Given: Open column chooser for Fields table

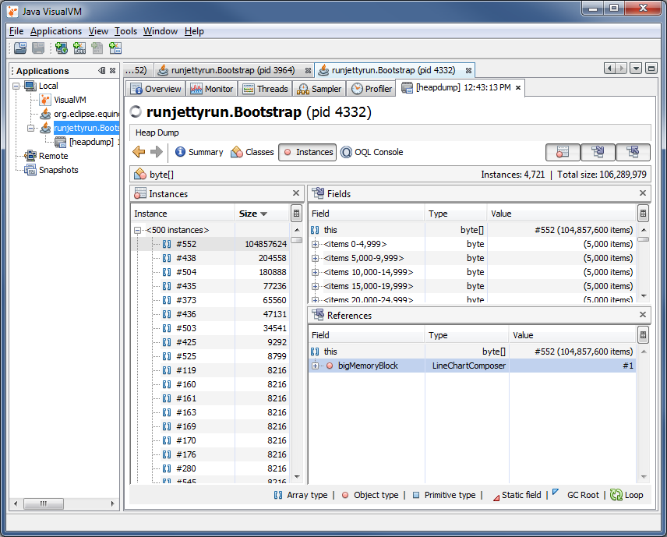Looking at the screenshot, I should pos(643,214).
